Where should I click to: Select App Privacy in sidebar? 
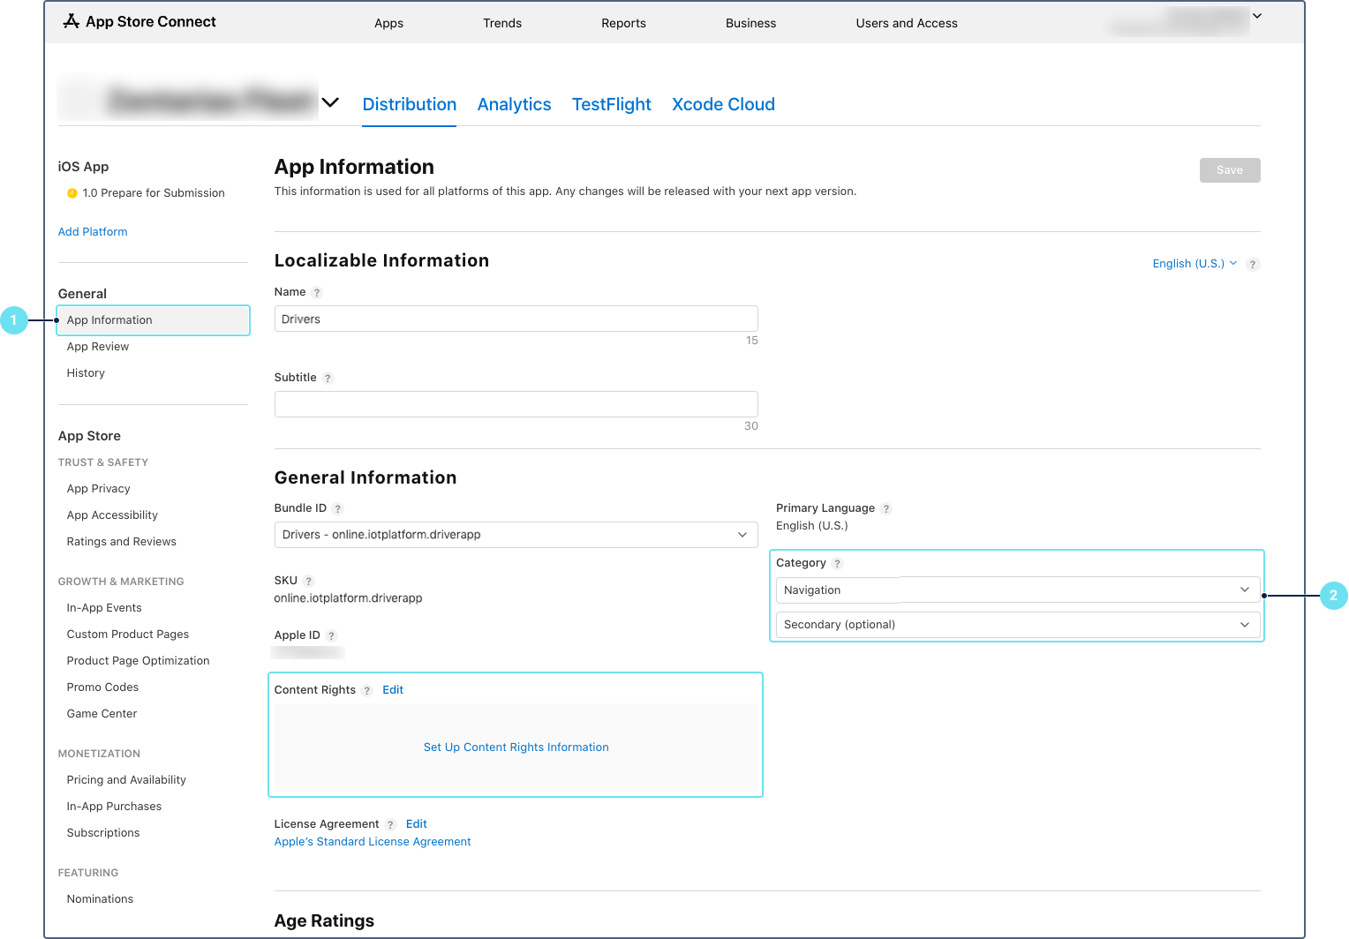(x=99, y=489)
